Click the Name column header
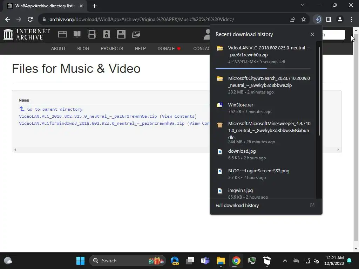The width and height of the screenshot is (359, 269). click(x=24, y=100)
